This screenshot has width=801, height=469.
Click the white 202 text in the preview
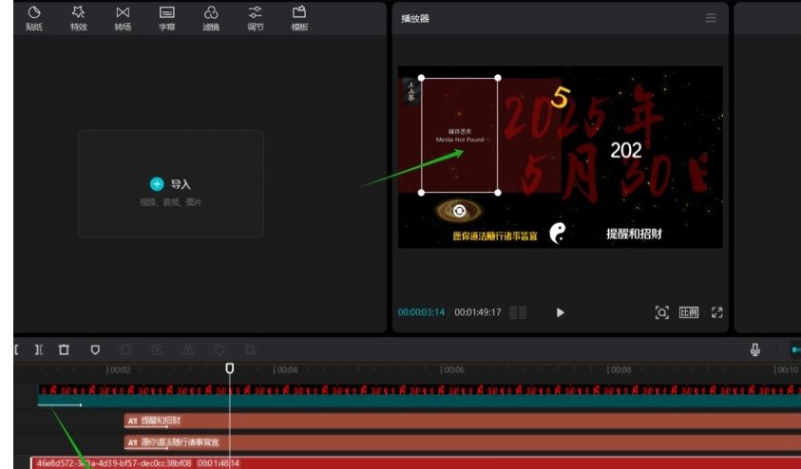tap(626, 150)
